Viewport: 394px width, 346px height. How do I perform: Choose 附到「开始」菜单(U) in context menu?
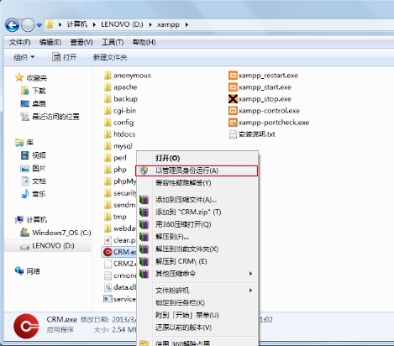pos(197,315)
